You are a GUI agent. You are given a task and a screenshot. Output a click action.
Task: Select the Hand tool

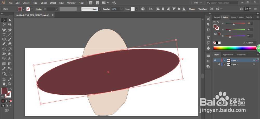coord(4,84)
